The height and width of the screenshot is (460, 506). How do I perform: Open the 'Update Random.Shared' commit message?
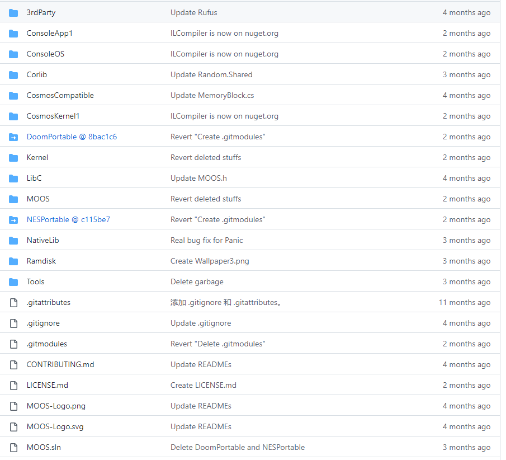click(211, 74)
